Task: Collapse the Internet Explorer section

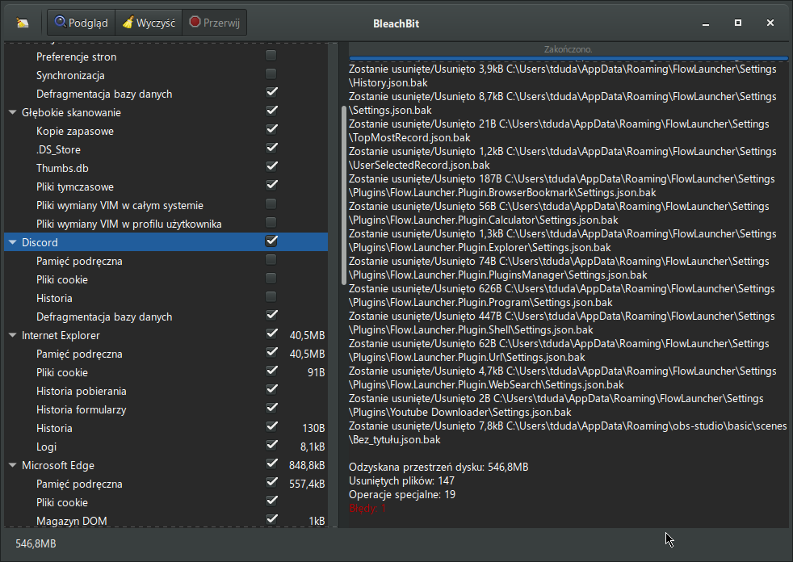Action: coord(13,335)
